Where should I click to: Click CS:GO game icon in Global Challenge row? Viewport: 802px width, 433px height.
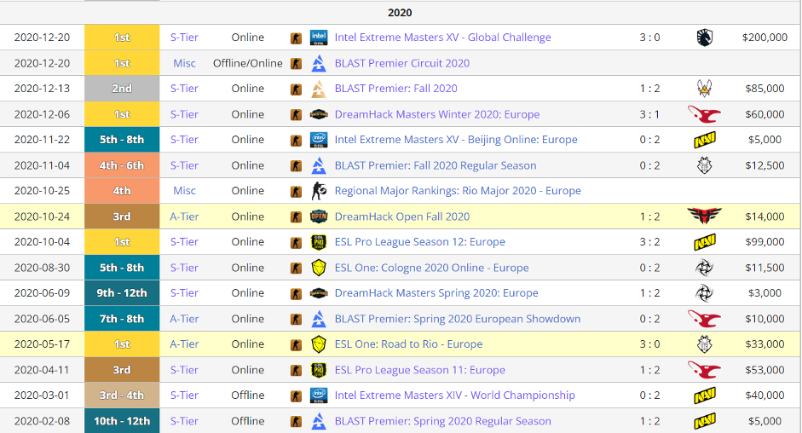click(x=296, y=38)
